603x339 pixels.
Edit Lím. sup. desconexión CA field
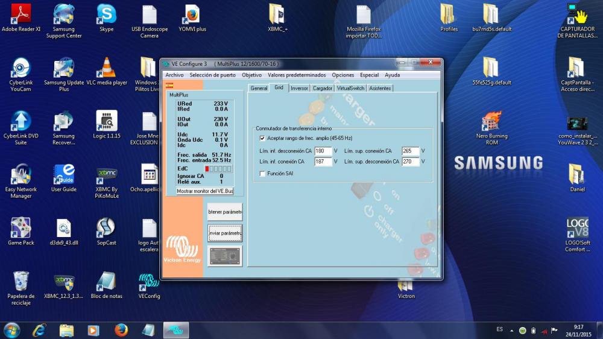[410, 162]
